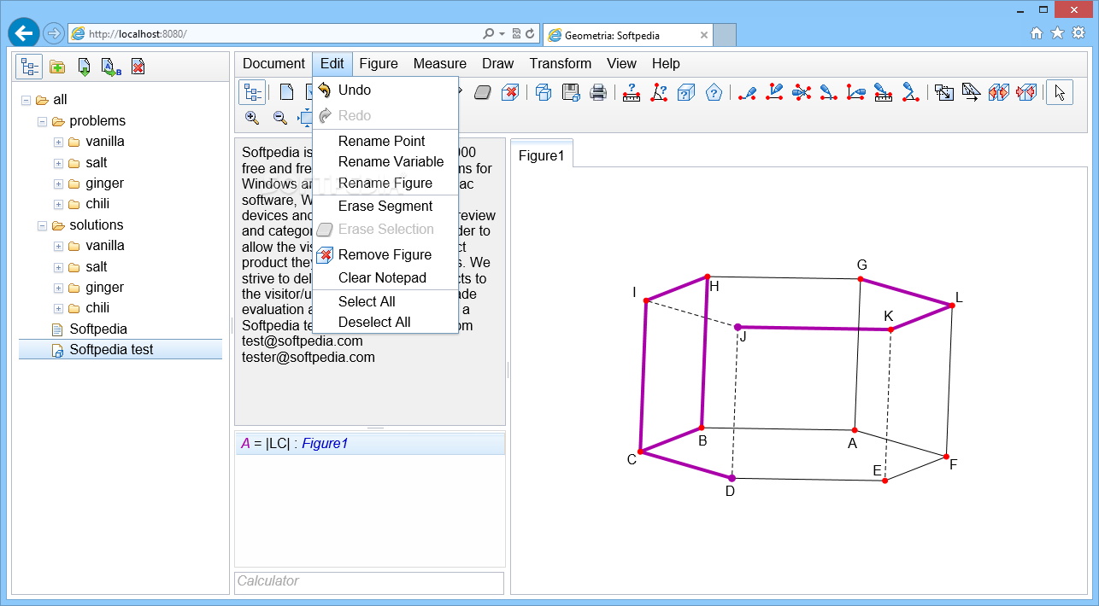Click the scale squares transform icon
This screenshot has width=1099, height=606.
pos(944,92)
